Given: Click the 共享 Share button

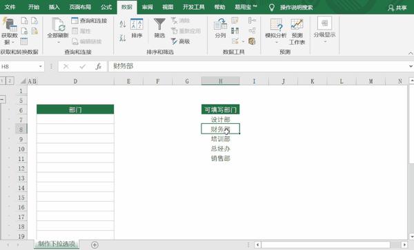Looking at the screenshot, I should click(397, 8).
